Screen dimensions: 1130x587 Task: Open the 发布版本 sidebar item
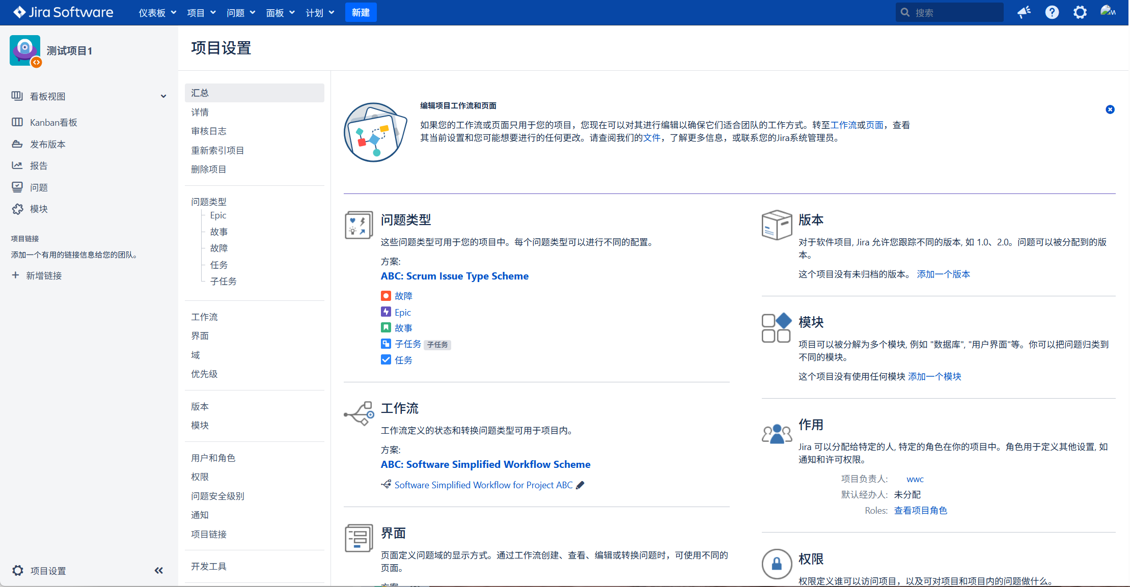click(47, 144)
